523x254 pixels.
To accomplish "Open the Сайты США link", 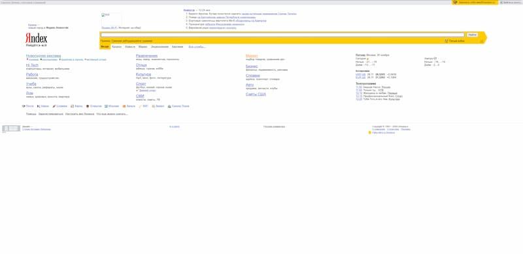I will pos(256,94).
